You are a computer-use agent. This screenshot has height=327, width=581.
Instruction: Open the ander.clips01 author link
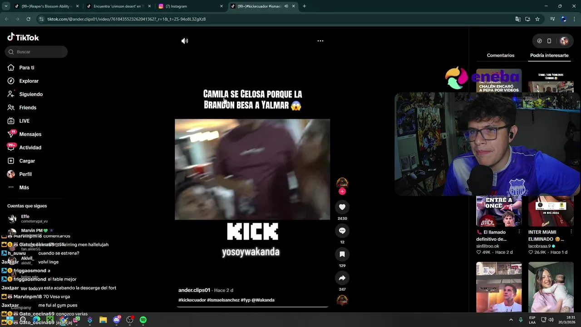tap(194, 290)
